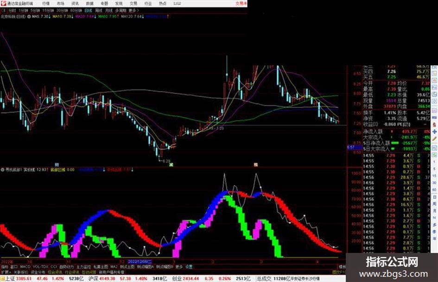This screenshot has height=282, width=438.
Task: Select 月 period in right sidebar
Action: pos(434,211)
